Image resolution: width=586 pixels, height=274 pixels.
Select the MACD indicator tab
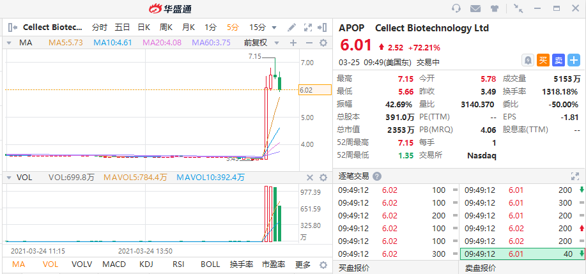(114, 264)
